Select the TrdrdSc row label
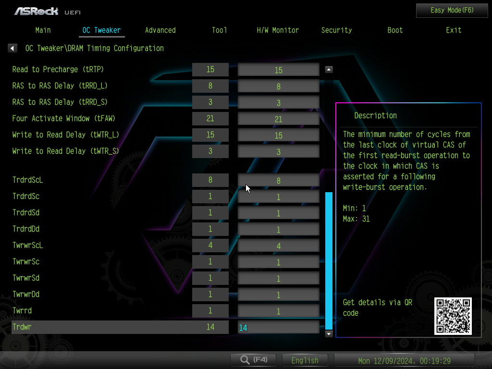Screen dimensions: 492x369 [x=26, y=196]
